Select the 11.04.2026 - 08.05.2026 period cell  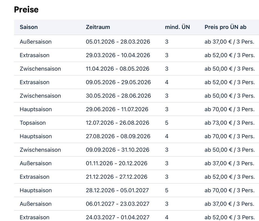tap(117, 69)
